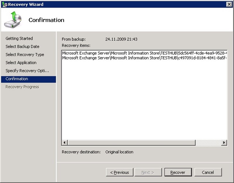Cancel the recovery wizard

[208, 172]
